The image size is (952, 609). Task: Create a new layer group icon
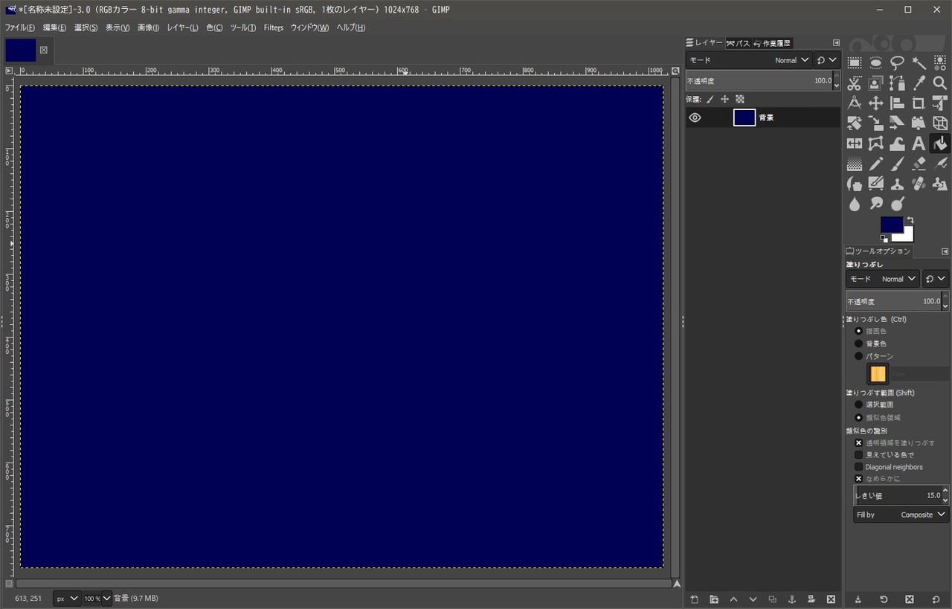click(714, 599)
